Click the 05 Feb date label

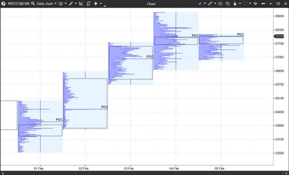[220, 169]
